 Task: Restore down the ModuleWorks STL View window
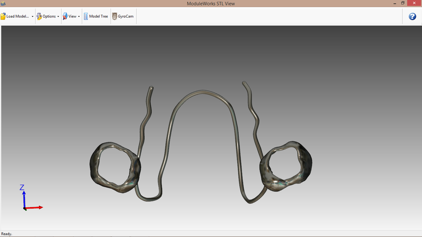[x=403, y=3]
